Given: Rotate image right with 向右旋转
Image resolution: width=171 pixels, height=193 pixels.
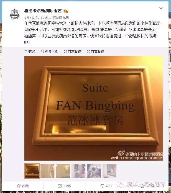Looking at the screenshot, I should tap(95, 51).
